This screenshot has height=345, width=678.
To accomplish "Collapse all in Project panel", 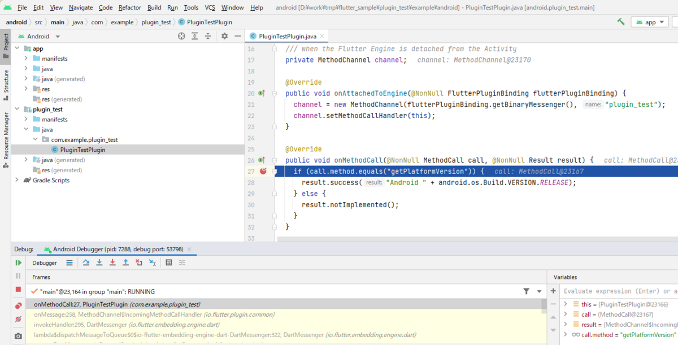I will [208, 36].
